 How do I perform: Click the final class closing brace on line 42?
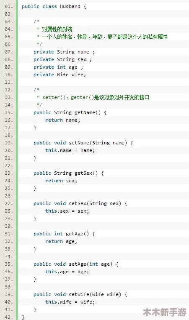click(23, 317)
